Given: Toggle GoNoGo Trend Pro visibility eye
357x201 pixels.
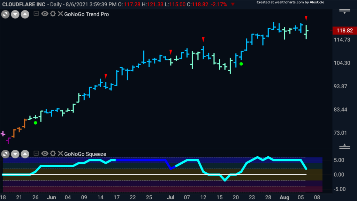Looking at the screenshot, I should [45, 14].
